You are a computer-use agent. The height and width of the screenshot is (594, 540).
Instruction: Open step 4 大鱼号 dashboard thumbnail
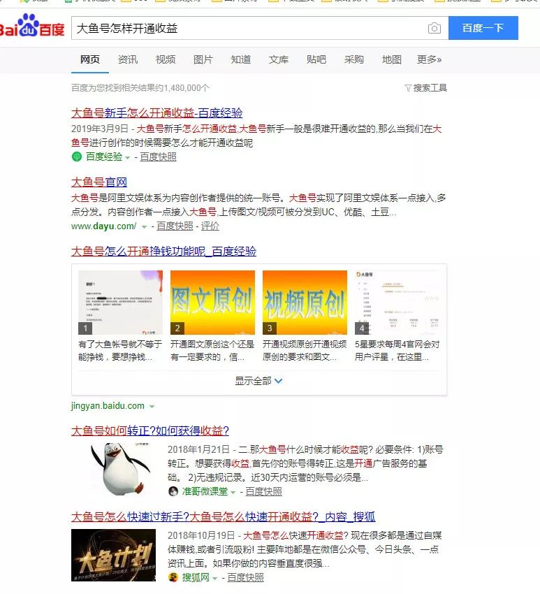click(x=397, y=303)
